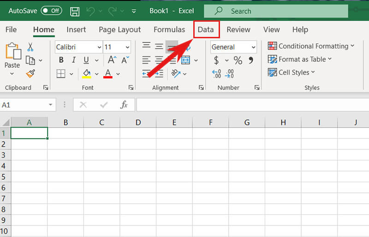Expand Merge & Center options arrow
Screen dimensions: 369x237
click(x=196, y=60)
